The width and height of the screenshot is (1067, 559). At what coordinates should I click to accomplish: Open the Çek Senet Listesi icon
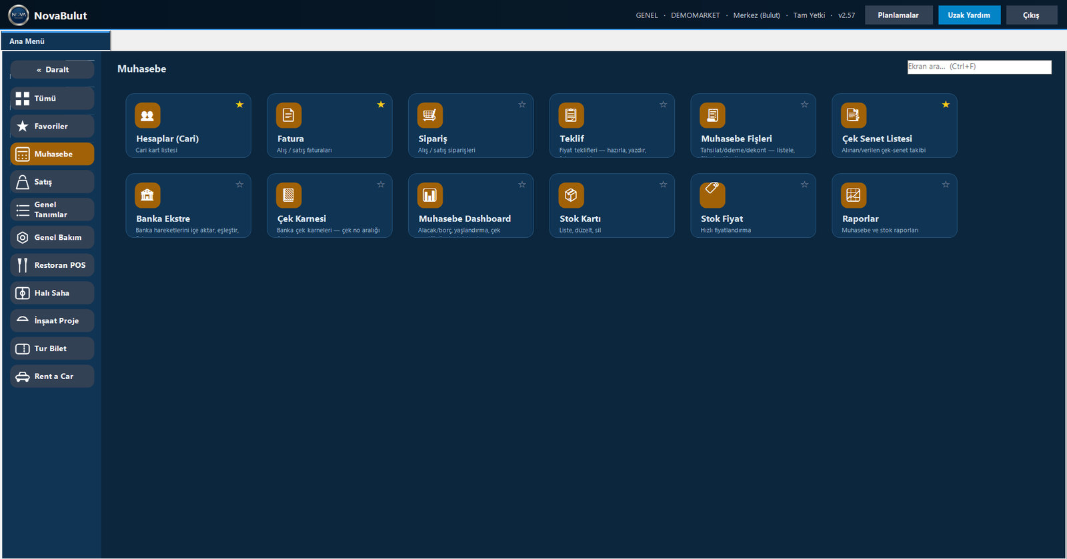click(x=854, y=115)
